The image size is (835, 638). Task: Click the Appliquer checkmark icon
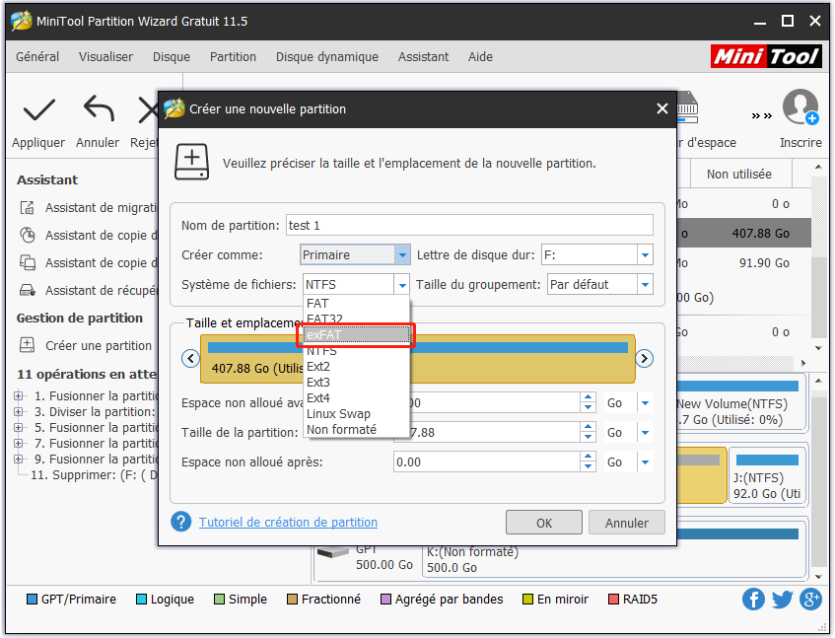point(38,110)
